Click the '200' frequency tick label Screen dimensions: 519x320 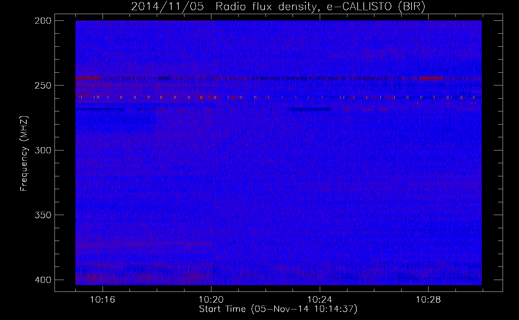43,21
